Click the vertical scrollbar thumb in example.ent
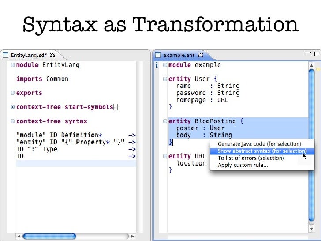 (311, 145)
